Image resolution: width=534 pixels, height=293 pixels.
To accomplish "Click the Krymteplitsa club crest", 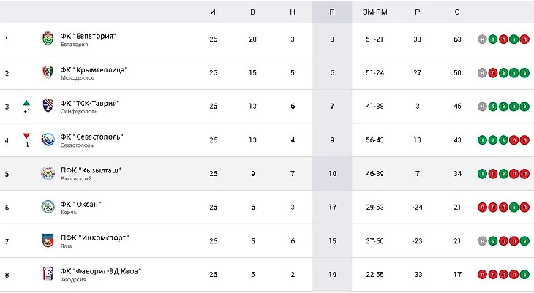I will coord(48,73).
